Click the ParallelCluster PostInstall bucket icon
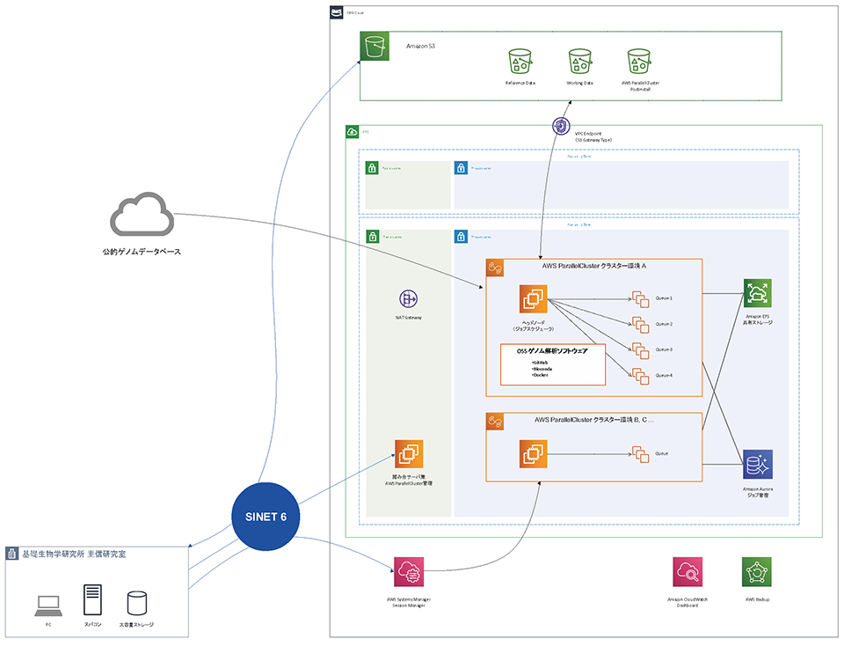844x646 pixels. [x=640, y=61]
